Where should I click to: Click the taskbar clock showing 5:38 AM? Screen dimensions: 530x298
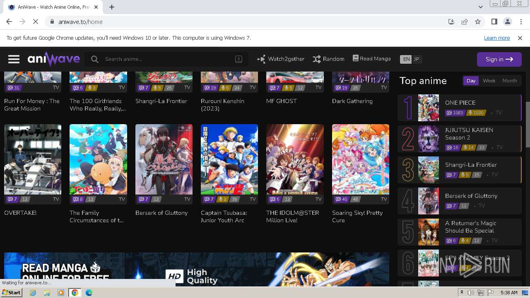[x=509, y=293]
